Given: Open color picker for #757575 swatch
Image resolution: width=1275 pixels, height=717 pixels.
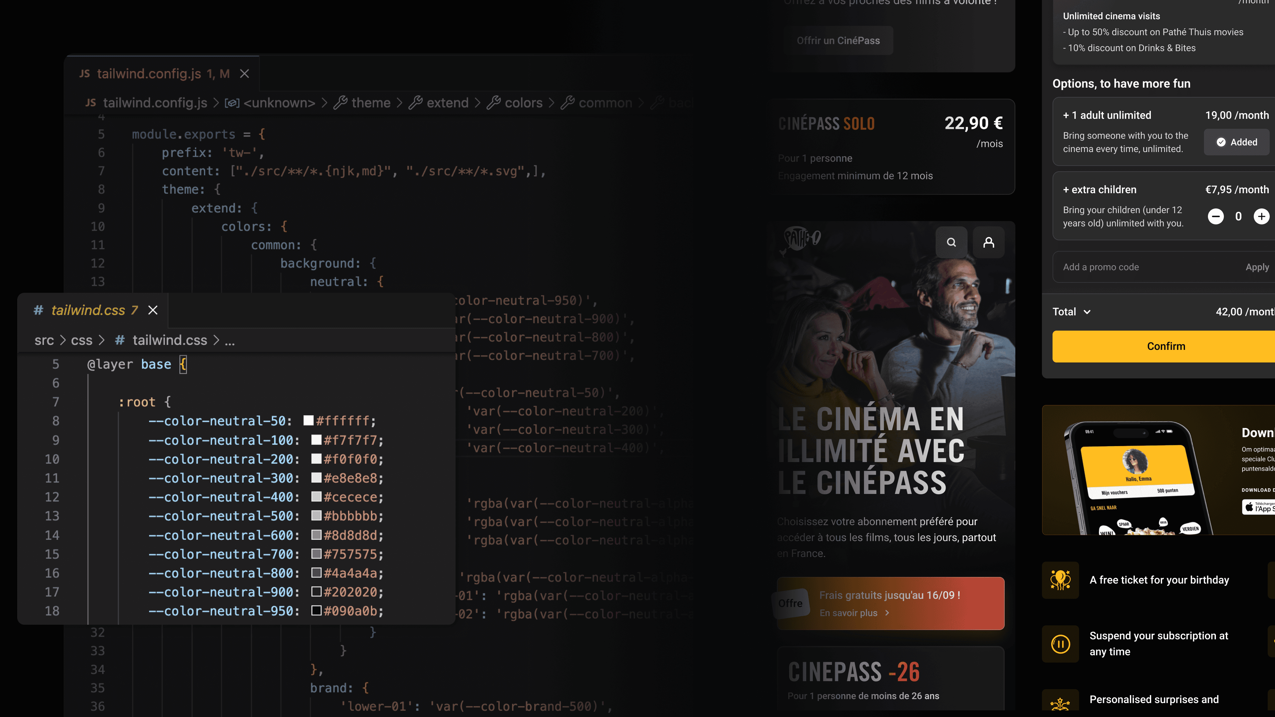Looking at the screenshot, I should (316, 554).
